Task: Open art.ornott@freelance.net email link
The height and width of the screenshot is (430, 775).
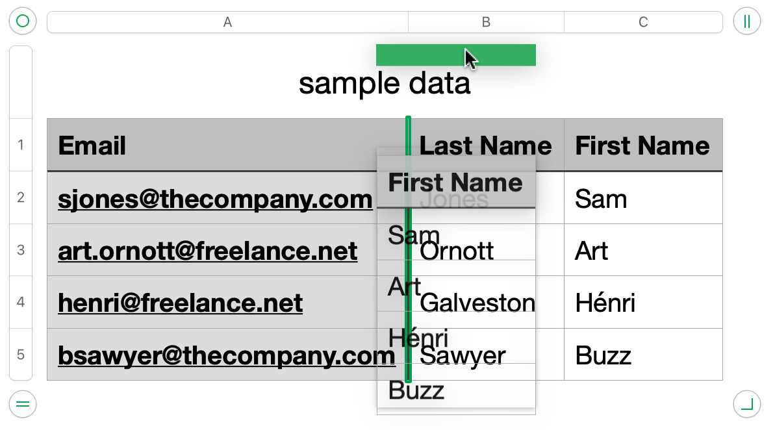Action: (207, 251)
